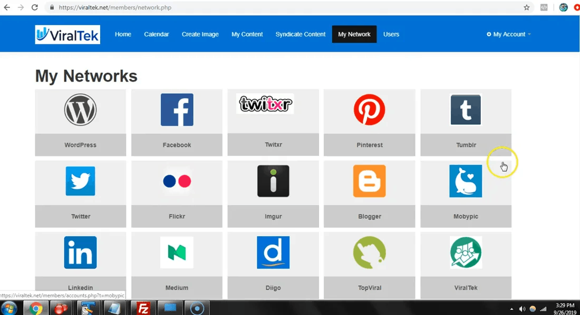This screenshot has width=580, height=315.
Task: Click the Imgur label link
Action: 273,216
